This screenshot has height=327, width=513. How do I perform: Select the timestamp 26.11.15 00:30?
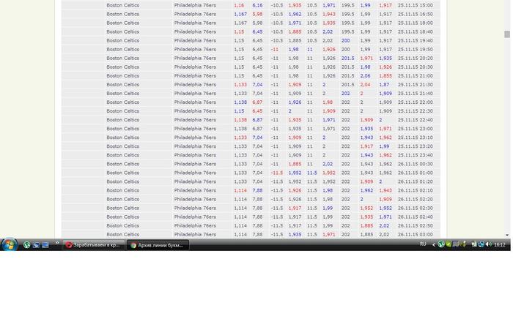point(416,164)
